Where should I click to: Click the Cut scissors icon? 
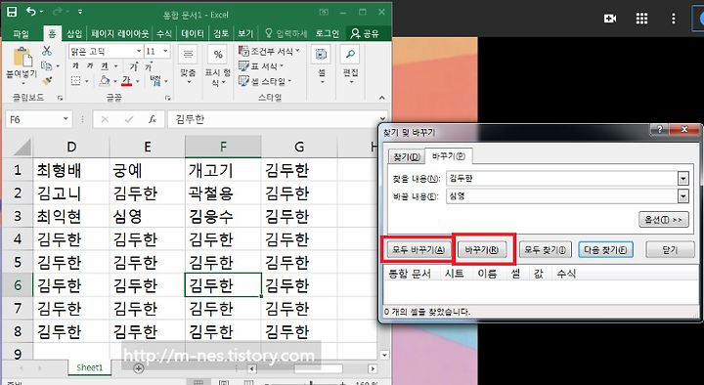click(47, 51)
